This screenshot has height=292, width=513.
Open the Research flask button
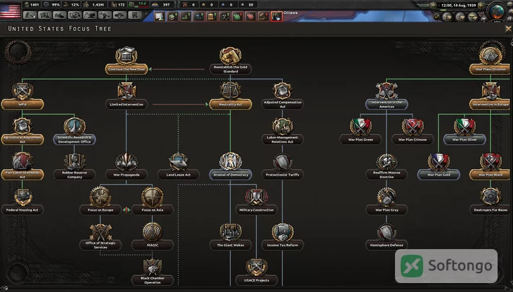point(45,15)
